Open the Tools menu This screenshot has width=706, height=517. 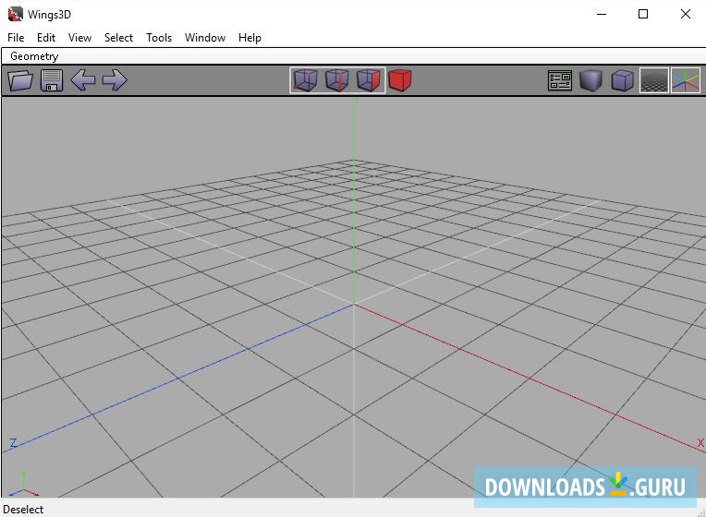[x=159, y=38]
